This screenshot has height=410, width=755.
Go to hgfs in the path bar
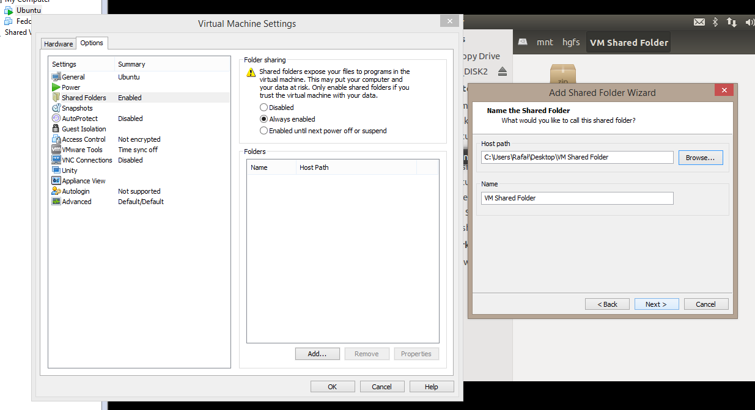[x=571, y=42]
